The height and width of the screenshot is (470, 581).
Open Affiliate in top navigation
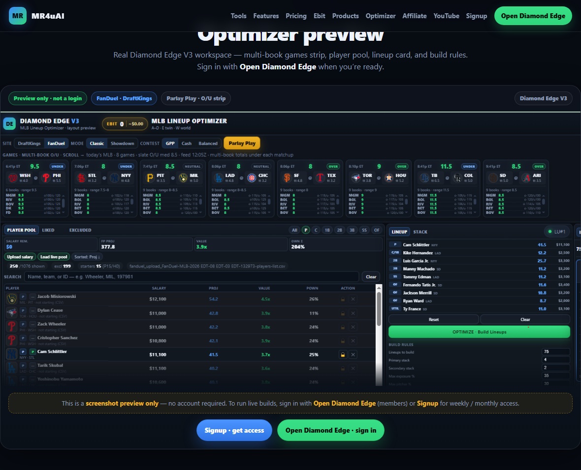pyautogui.click(x=415, y=16)
